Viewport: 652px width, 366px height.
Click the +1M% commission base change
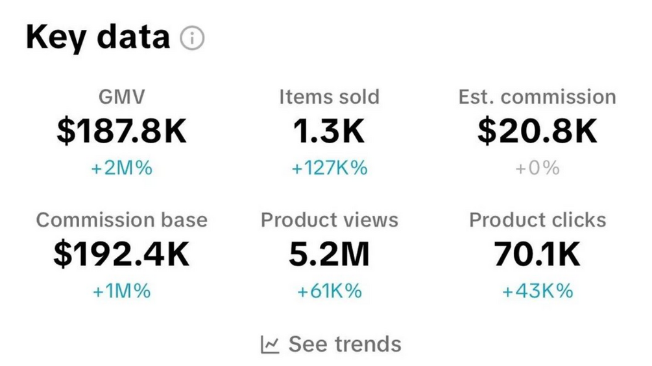coord(121,291)
